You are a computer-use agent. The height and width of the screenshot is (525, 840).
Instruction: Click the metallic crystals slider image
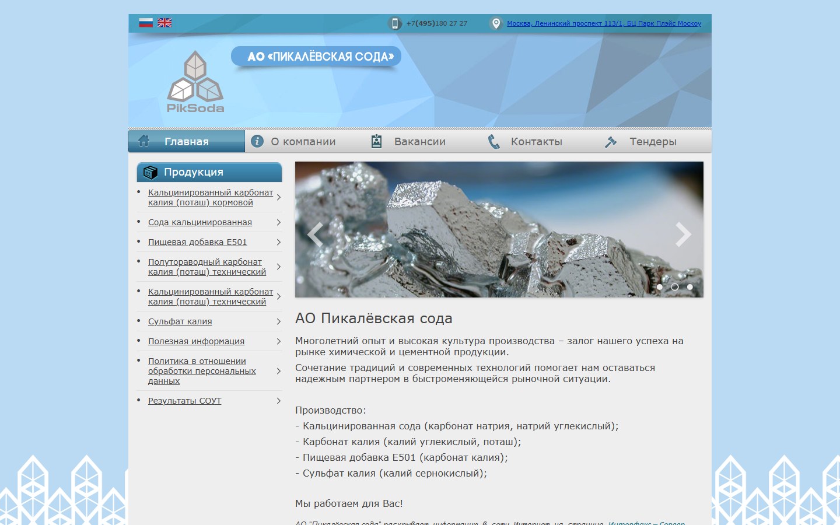tap(499, 229)
